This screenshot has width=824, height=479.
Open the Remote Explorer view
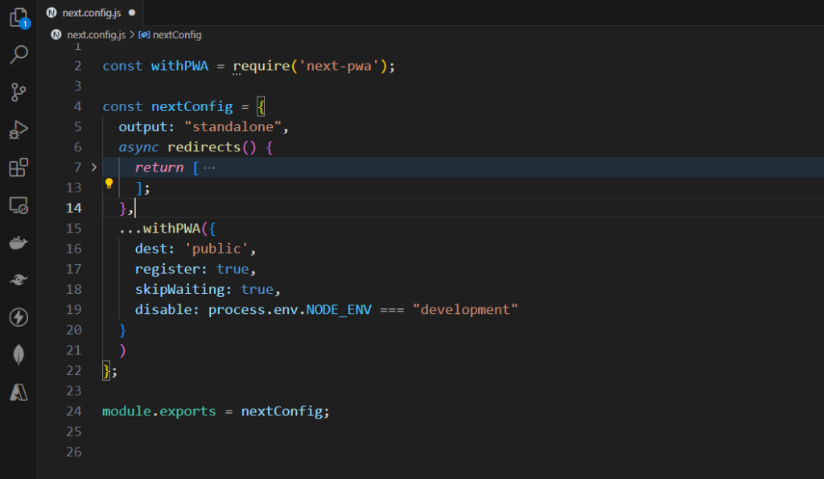[x=19, y=205]
